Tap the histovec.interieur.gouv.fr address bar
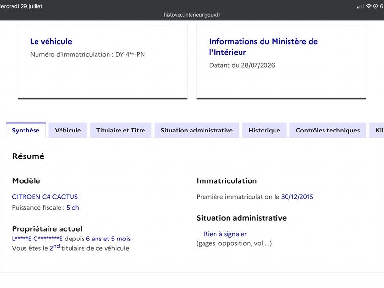 tap(192, 15)
